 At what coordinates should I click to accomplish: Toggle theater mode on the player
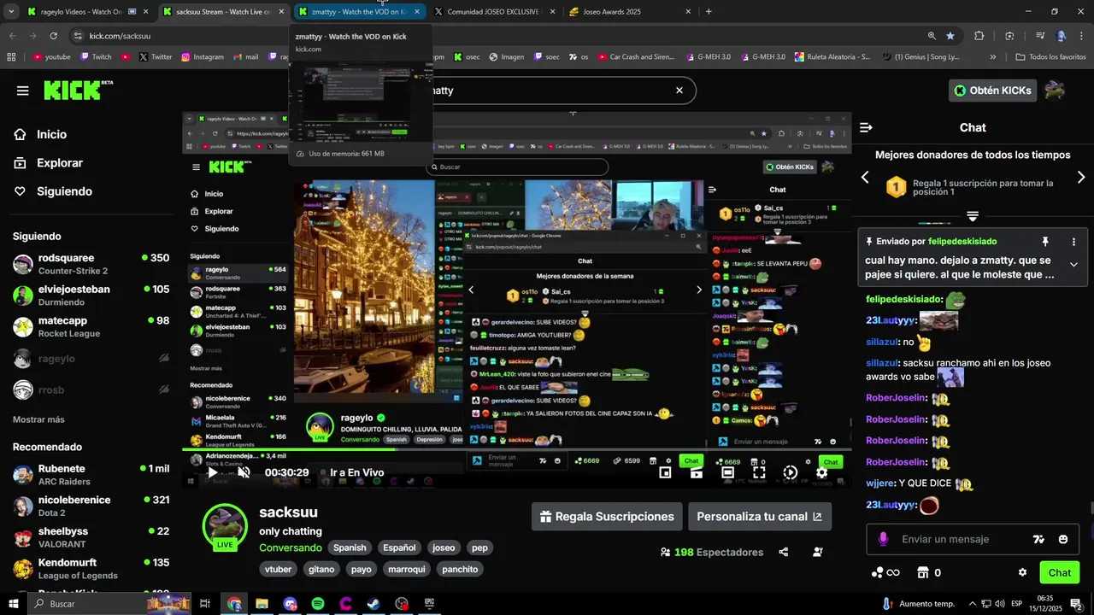[x=727, y=472]
